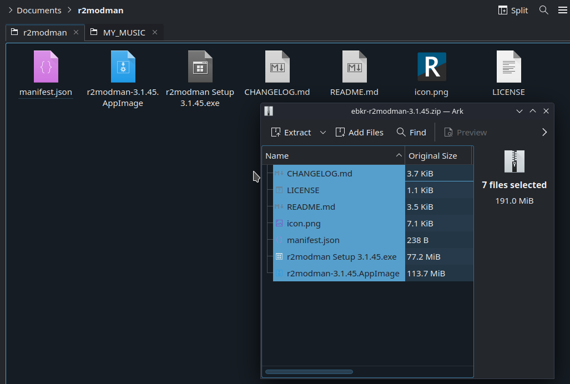The width and height of the screenshot is (570, 384).
Task: Click the breadcrumb arrow before Documents
Action: (11, 10)
